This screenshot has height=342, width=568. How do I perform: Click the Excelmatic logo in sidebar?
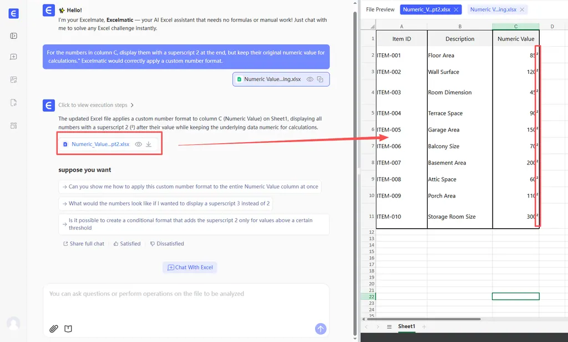[14, 14]
